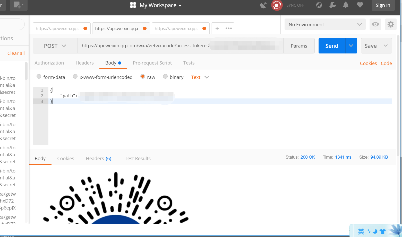Click line 3 in the body editor

point(220,101)
